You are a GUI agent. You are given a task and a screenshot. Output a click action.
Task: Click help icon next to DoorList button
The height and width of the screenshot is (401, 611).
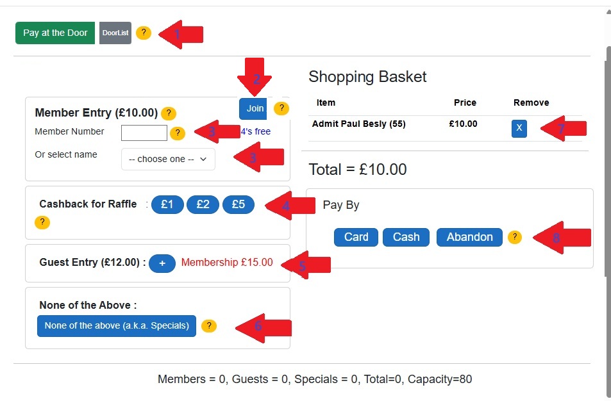(x=144, y=33)
